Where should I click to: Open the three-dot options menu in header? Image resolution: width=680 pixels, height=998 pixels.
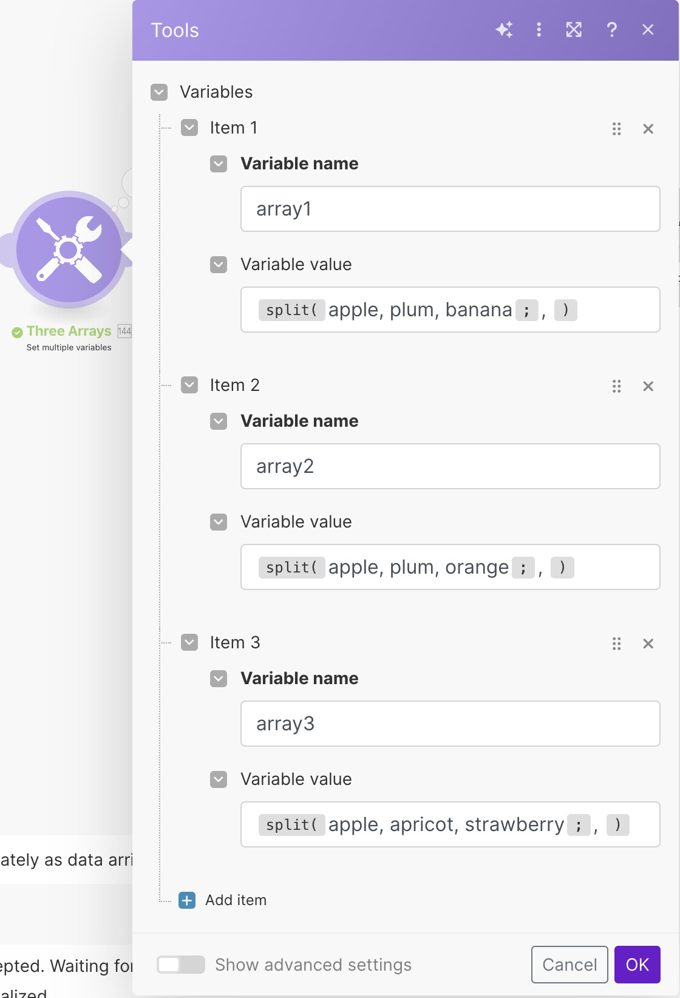[539, 30]
